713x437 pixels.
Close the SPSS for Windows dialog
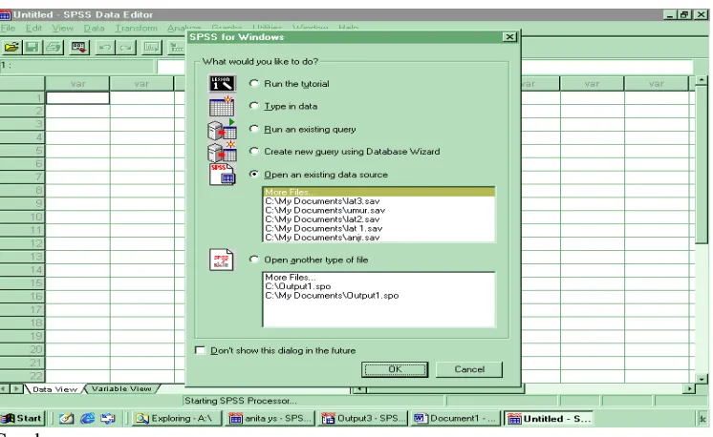pyautogui.click(x=509, y=37)
